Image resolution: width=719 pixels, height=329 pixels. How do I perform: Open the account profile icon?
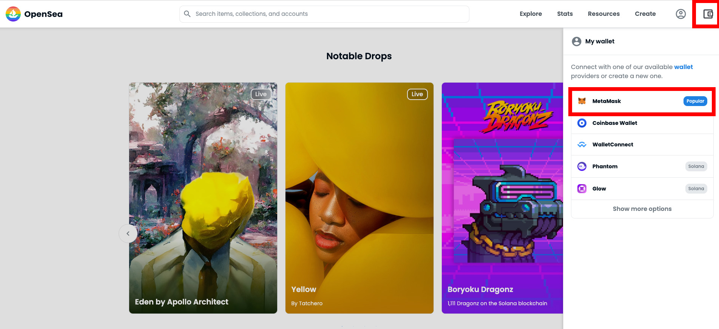tap(680, 14)
